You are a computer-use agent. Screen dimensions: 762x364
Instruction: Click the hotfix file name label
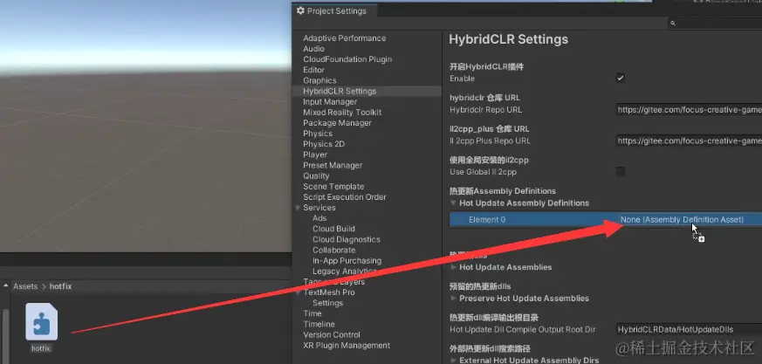(41, 348)
